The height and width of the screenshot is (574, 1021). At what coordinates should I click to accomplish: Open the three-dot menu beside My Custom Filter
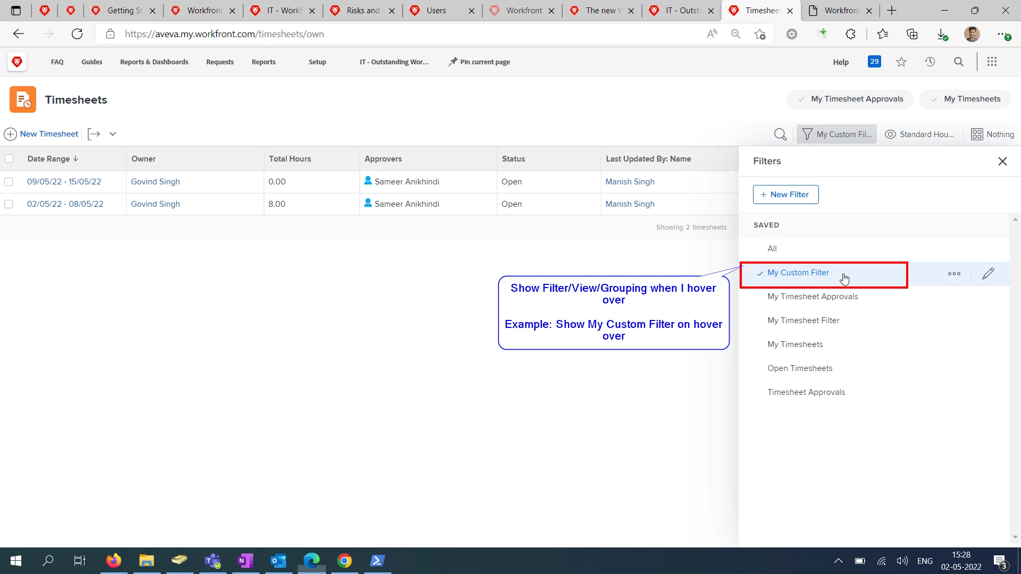click(x=954, y=274)
